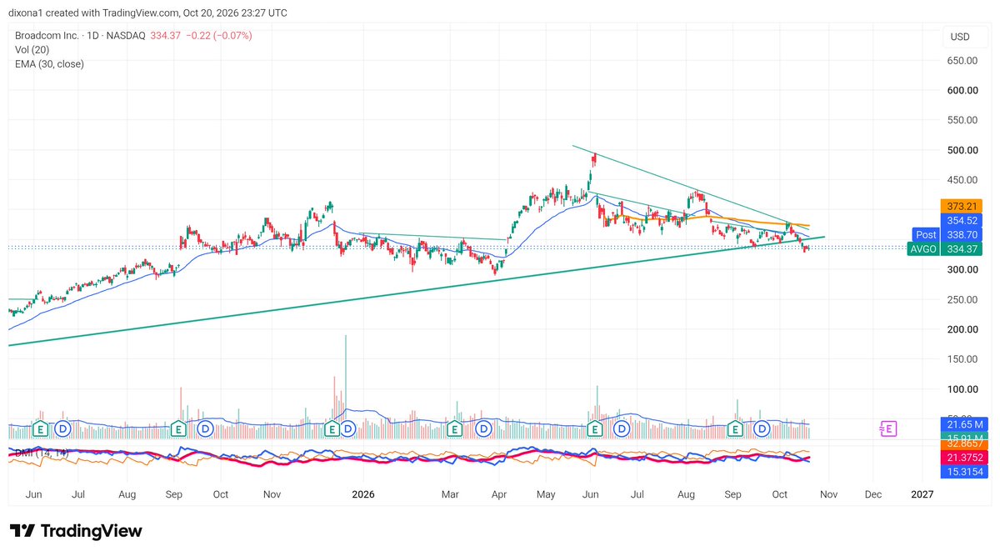The image size is (1000, 556).
Task: Click the 100.00 price axis label
Action: tap(961, 389)
